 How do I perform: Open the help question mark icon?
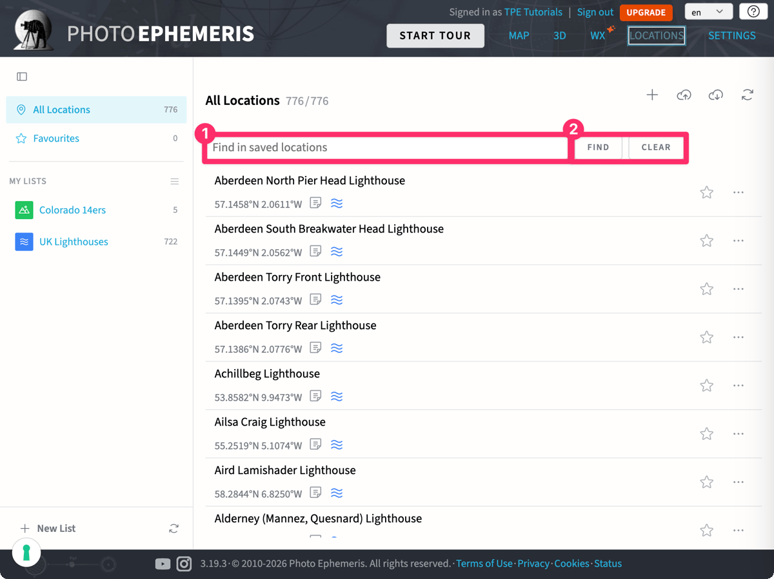tap(753, 12)
